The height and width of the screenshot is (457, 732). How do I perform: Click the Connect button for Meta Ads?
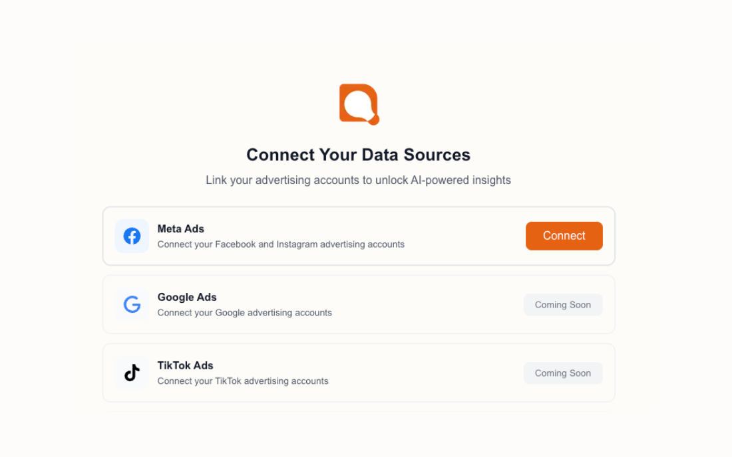[564, 236]
